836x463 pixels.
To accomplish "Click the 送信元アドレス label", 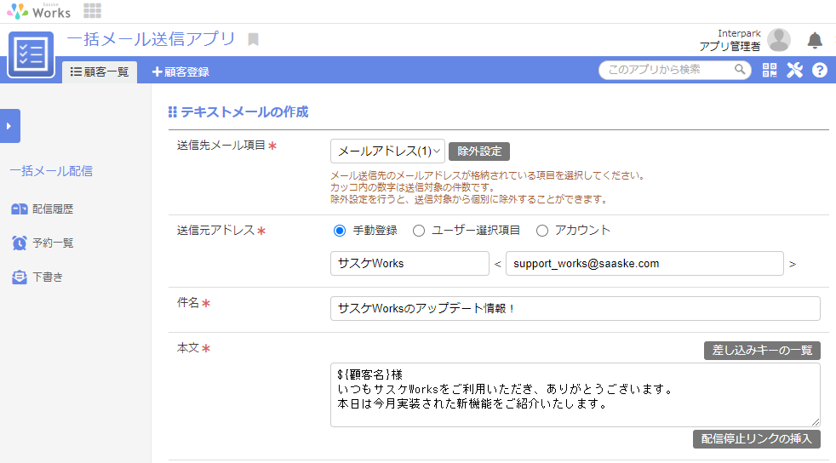I will tap(216, 230).
